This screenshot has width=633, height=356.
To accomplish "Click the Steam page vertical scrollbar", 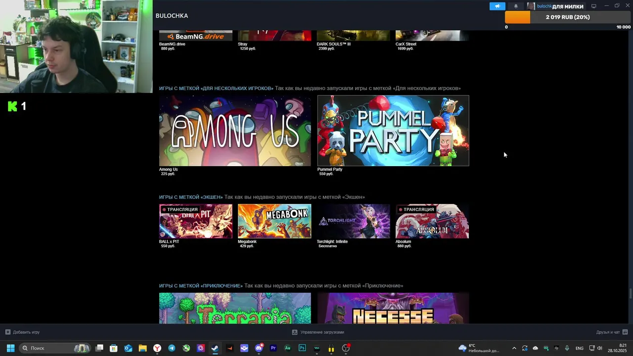I will (631, 293).
